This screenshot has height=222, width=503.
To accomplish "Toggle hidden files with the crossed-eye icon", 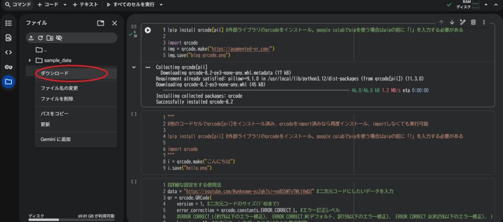I will [59, 38].
